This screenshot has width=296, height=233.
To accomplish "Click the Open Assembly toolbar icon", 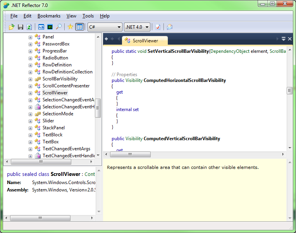I will click(12, 27).
